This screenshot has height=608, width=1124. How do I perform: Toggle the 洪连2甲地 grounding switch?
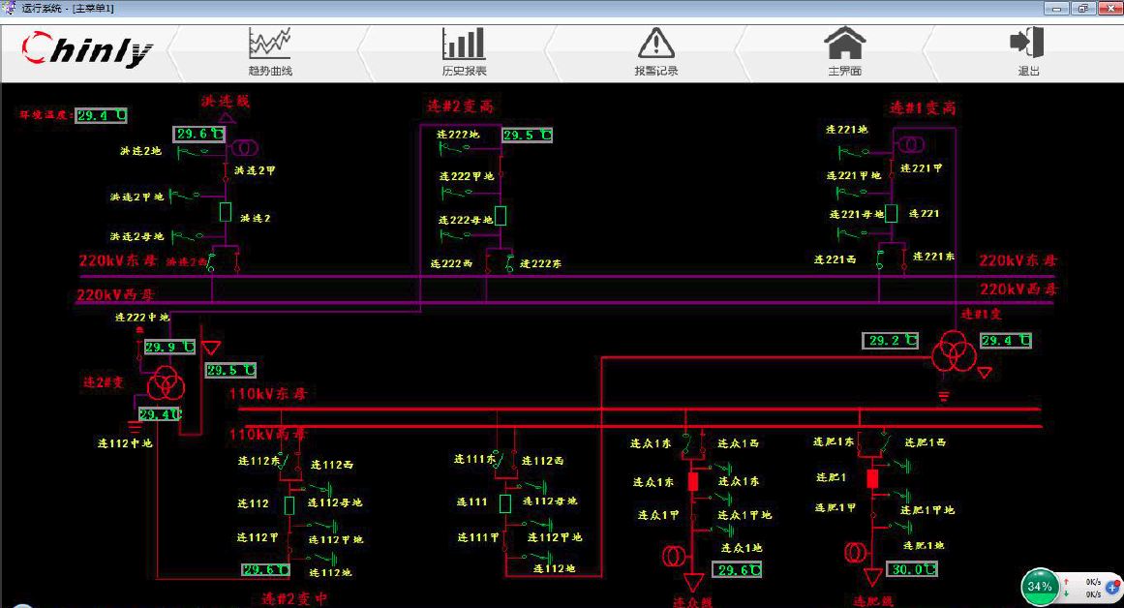185,196
